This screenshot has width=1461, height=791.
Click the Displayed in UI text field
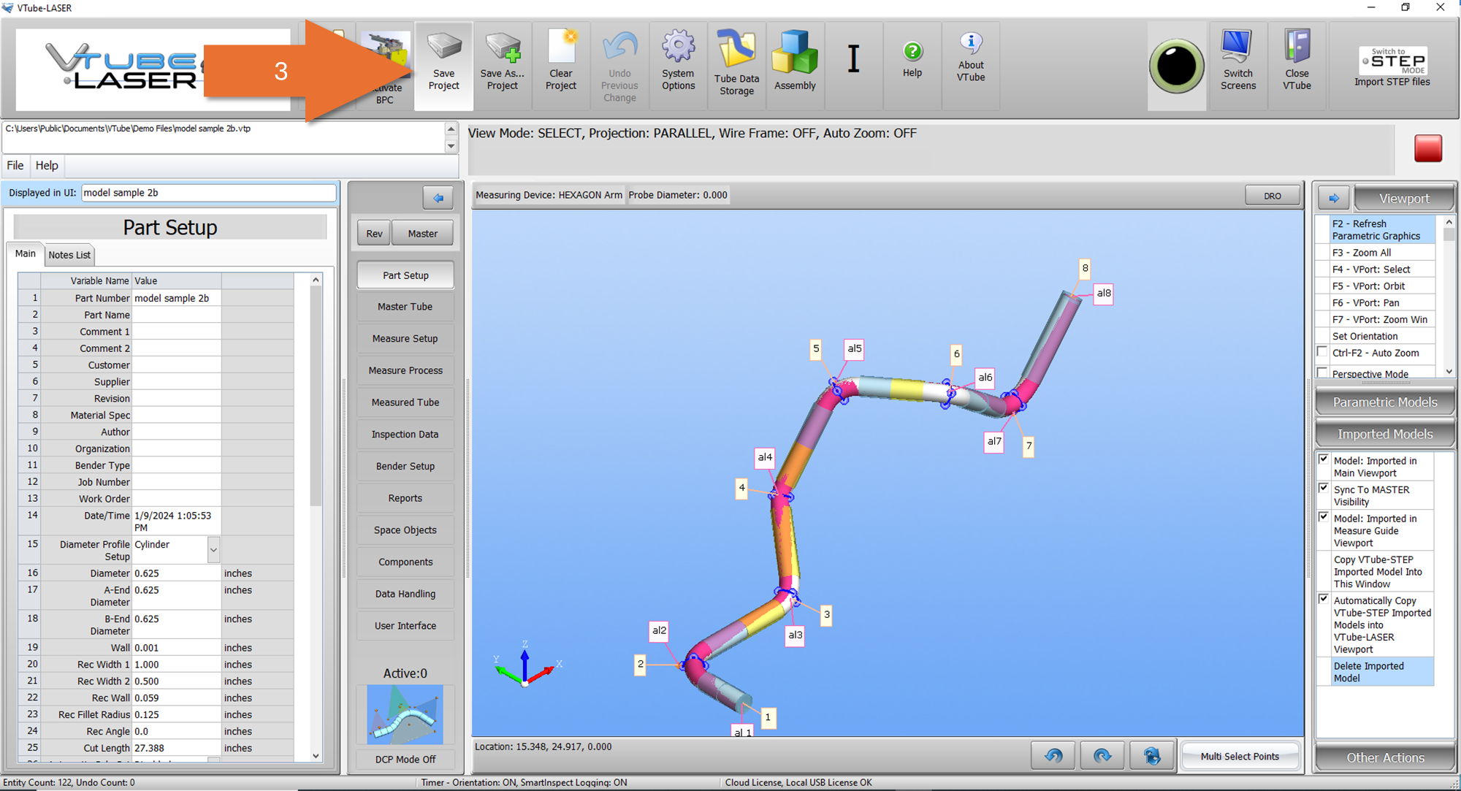pos(208,193)
